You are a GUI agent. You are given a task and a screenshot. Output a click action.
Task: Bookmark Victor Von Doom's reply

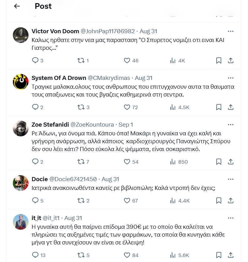[219, 60]
